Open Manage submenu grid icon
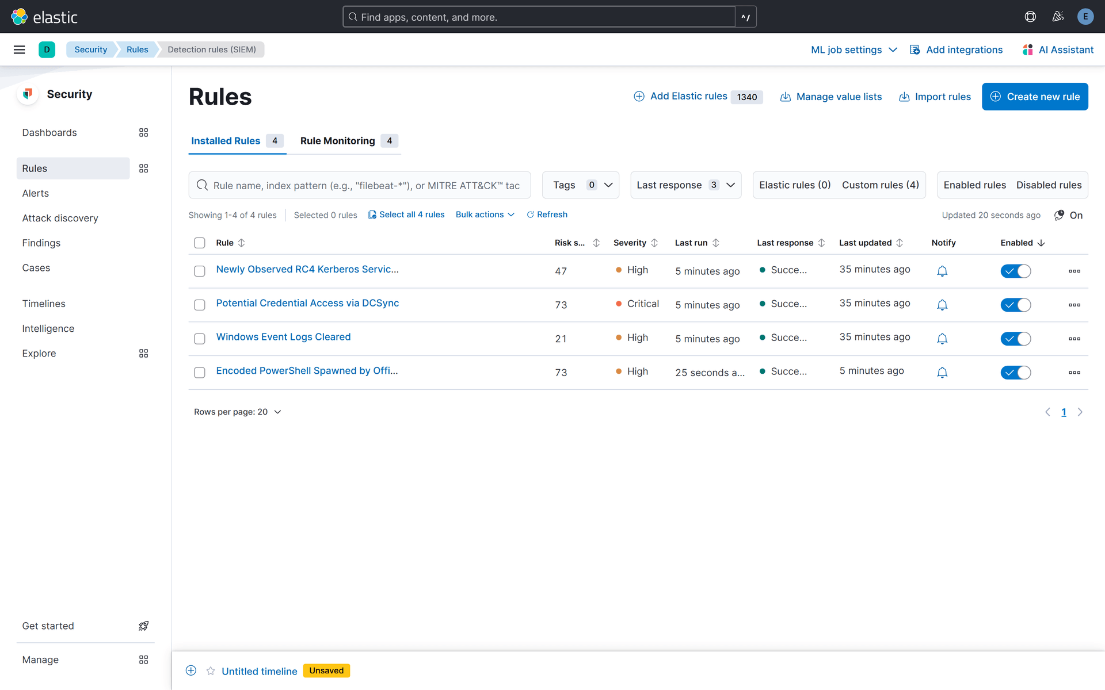1105x690 pixels. coord(143,660)
